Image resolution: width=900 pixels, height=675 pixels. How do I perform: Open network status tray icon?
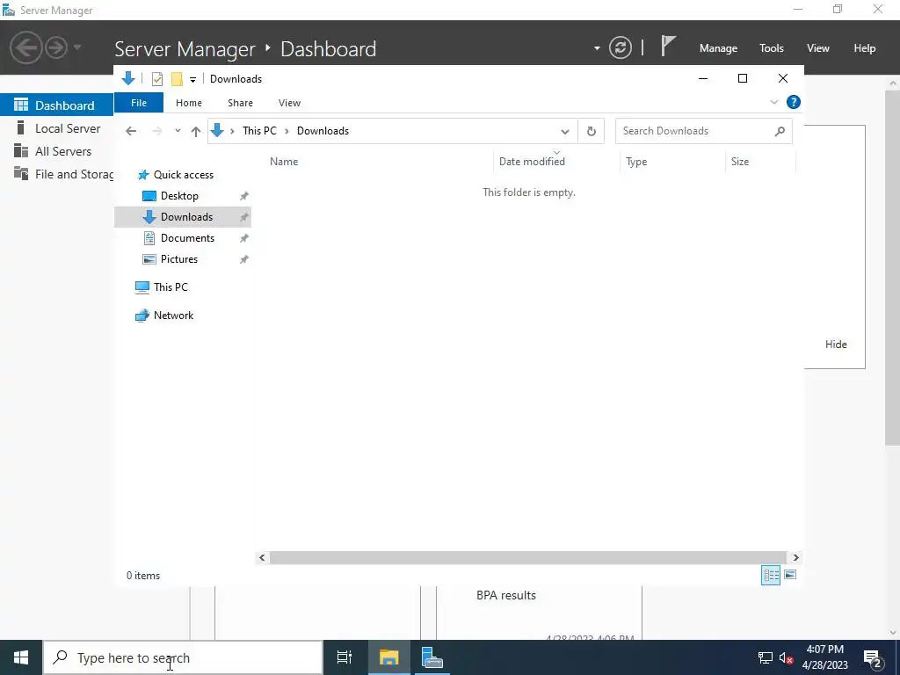[x=766, y=657]
